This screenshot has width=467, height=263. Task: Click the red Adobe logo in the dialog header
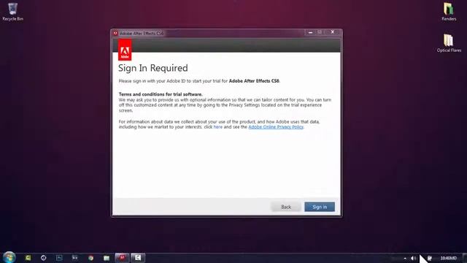[125, 50]
